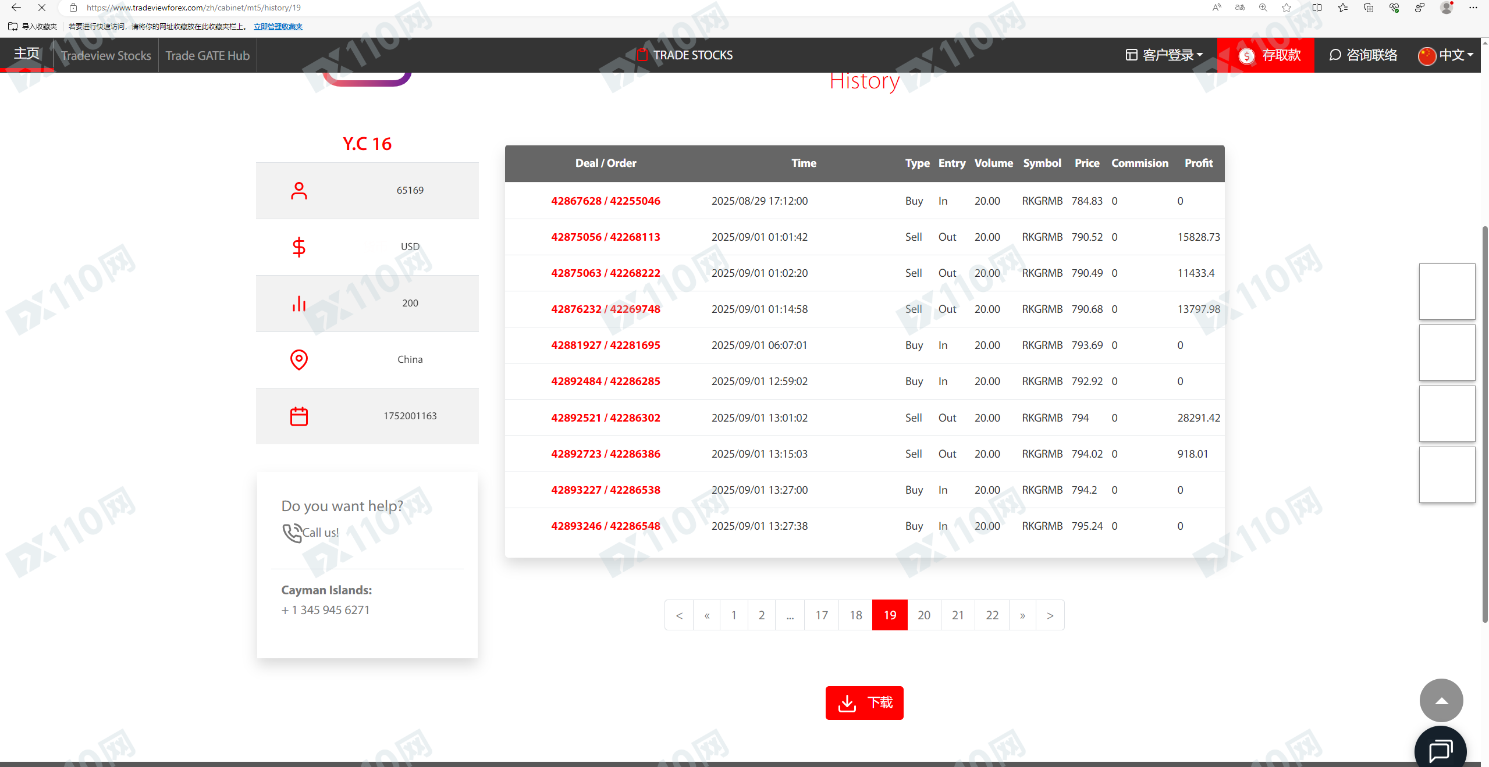The width and height of the screenshot is (1489, 767).
Task: Go to next page arrow in pagination
Action: click(x=1050, y=615)
